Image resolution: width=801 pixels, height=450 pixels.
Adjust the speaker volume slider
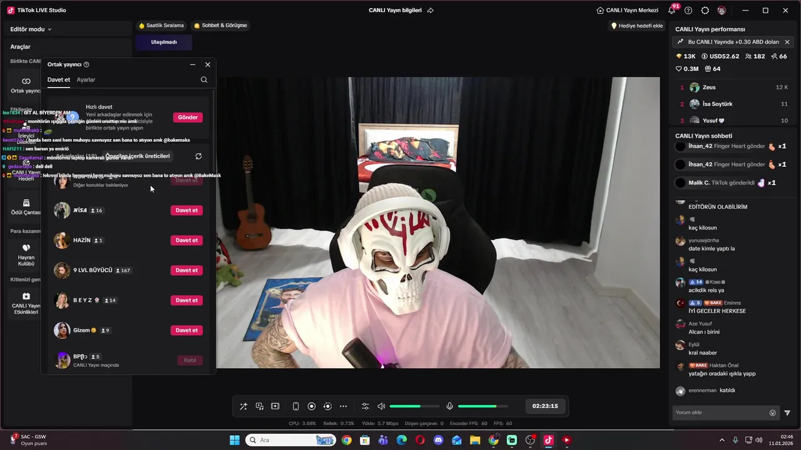(x=414, y=406)
